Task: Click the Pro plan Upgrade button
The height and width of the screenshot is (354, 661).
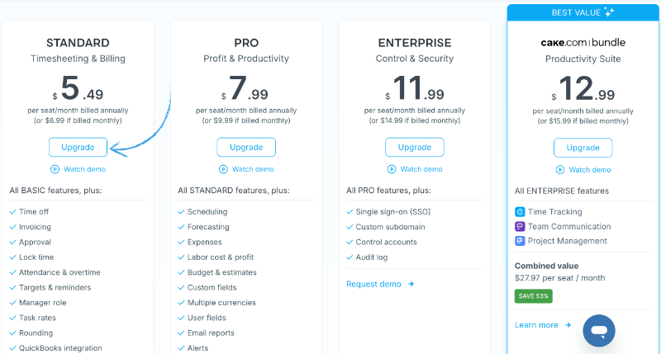Action: [x=246, y=148]
